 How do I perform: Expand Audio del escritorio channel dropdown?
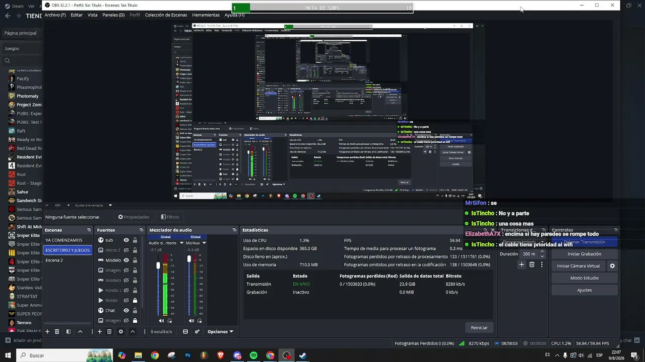coord(181,243)
